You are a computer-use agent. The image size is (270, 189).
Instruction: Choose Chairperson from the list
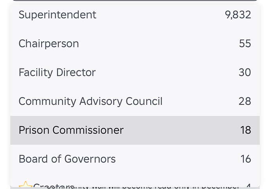coord(49,43)
